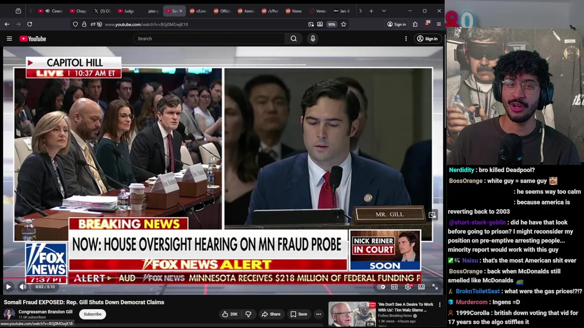
Task: Seek on the video progress bar
Action: [223, 278]
